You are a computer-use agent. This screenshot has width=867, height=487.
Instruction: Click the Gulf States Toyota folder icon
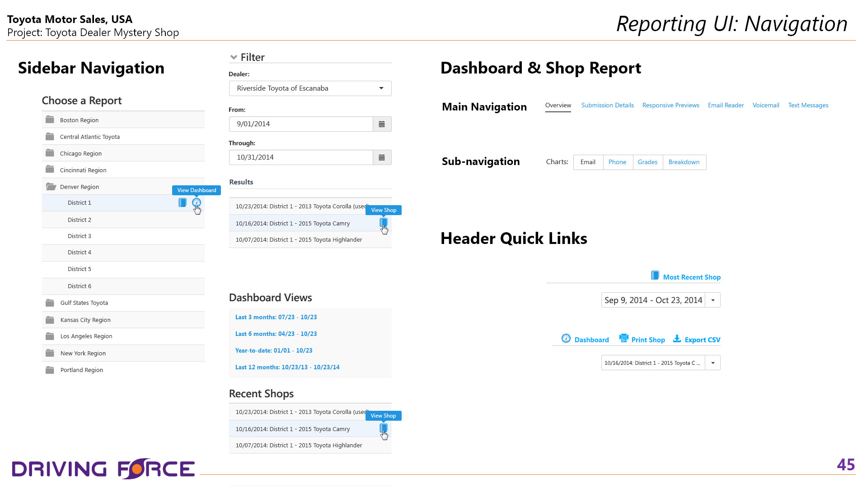pyautogui.click(x=50, y=303)
